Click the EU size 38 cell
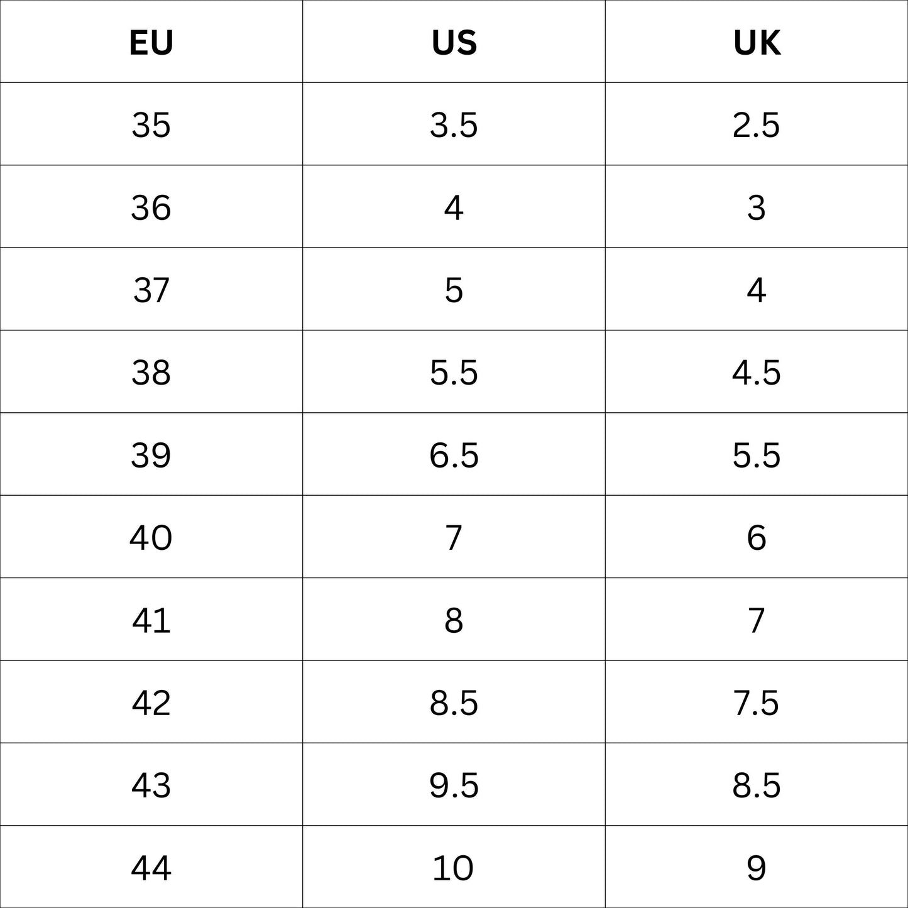This screenshot has width=908, height=908. coord(151,372)
